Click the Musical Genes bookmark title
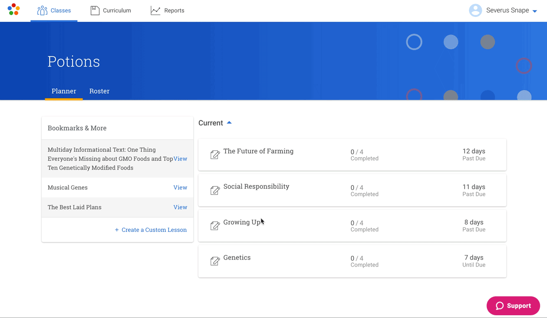547x318 pixels. (x=67, y=187)
